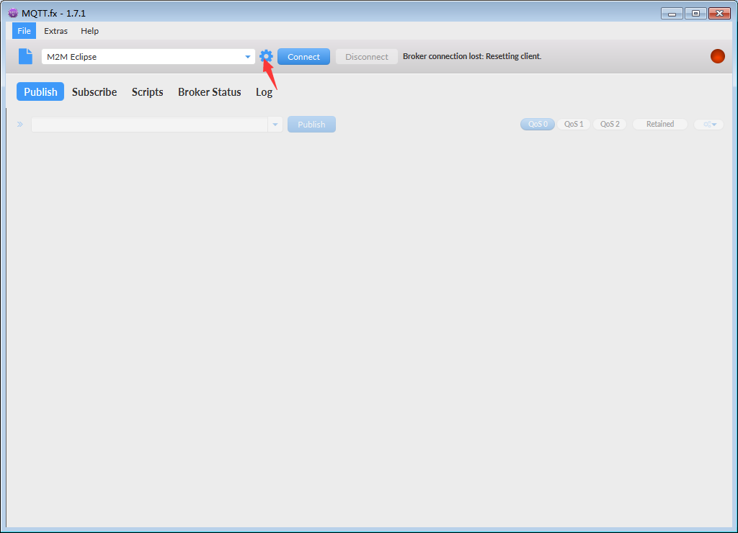738x533 pixels.
Task: Switch to the Publish tab
Action: [x=40, y=91]
